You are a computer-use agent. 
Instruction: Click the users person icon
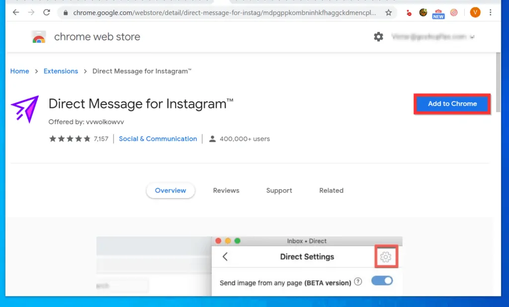(x=212, y=139)
